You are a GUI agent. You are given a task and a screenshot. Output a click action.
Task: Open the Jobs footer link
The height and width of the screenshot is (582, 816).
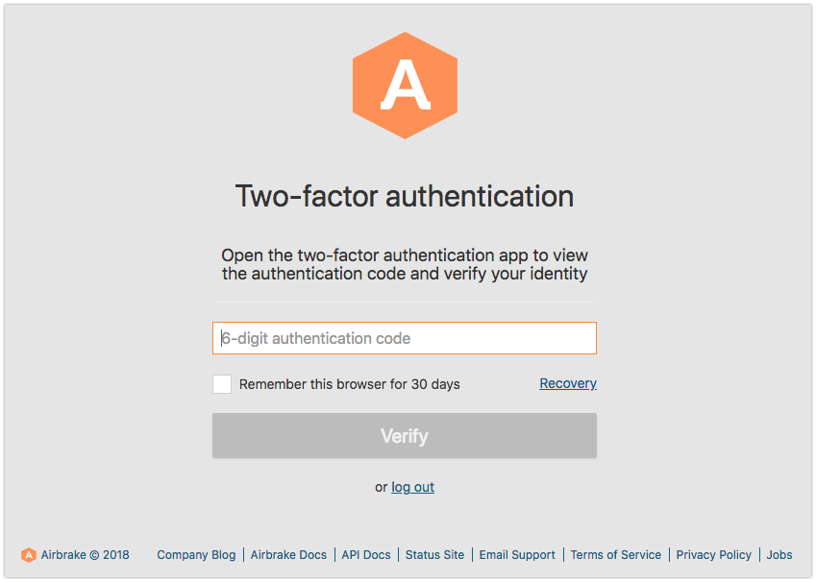pyautogui.click(x=779, y=555)
